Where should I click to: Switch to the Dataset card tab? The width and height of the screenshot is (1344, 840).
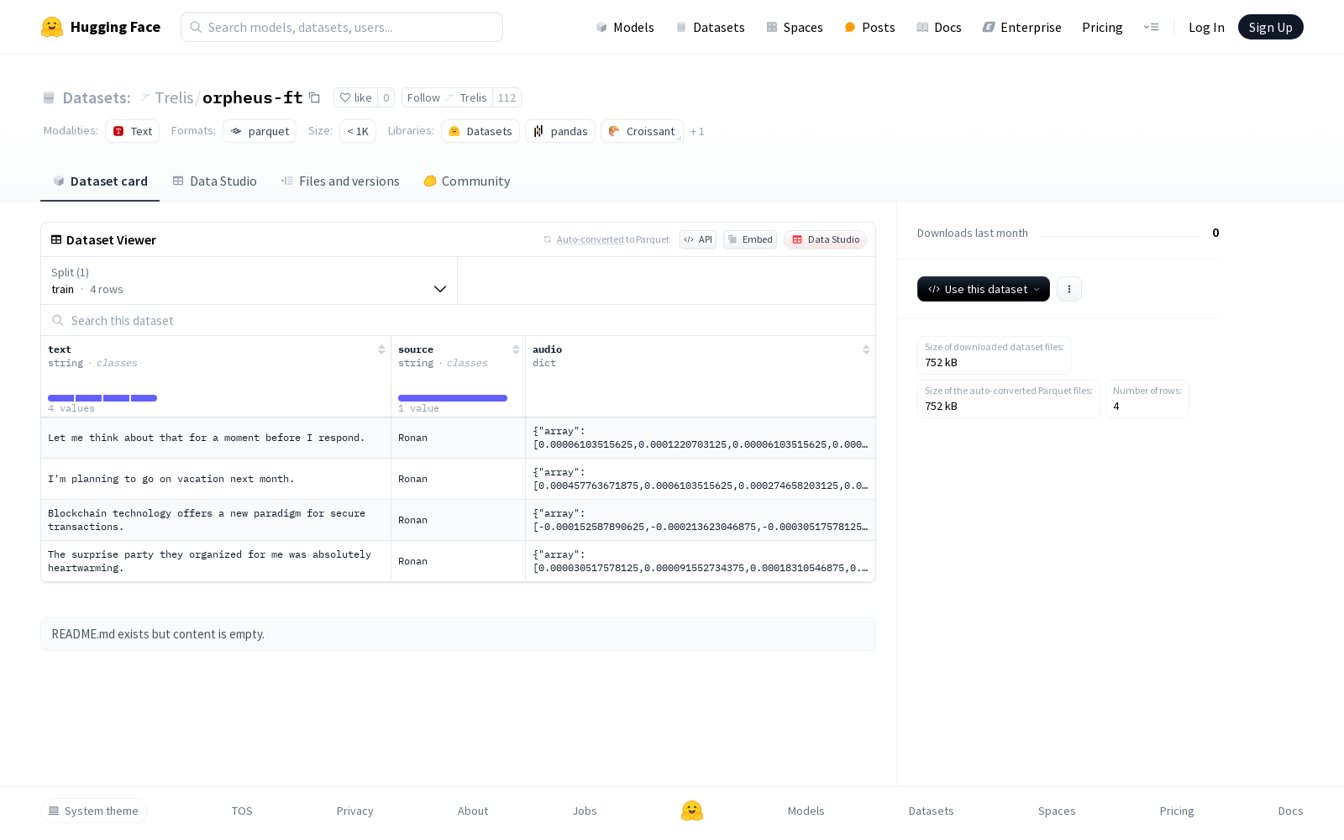click(x=100, y=181)
